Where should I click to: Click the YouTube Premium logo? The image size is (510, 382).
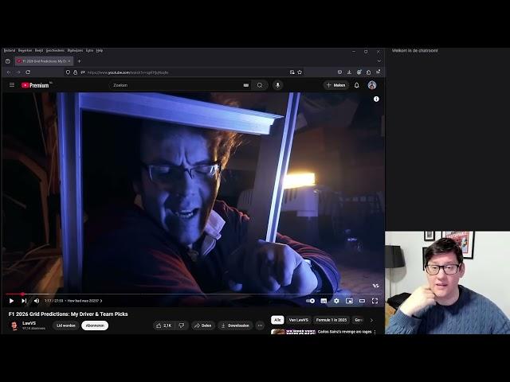(x=35, y=85)
